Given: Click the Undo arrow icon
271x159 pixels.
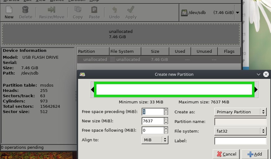Looking at the screenshot, I should click(x=114, y=10).
